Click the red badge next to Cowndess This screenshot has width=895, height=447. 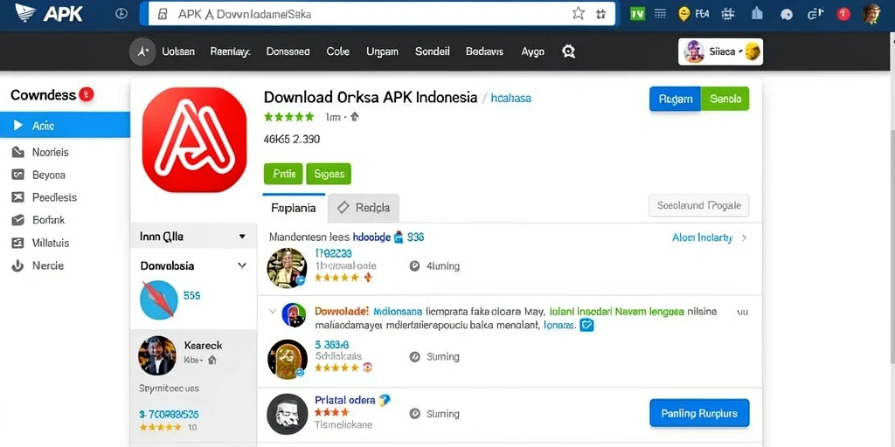coord(87,94)
